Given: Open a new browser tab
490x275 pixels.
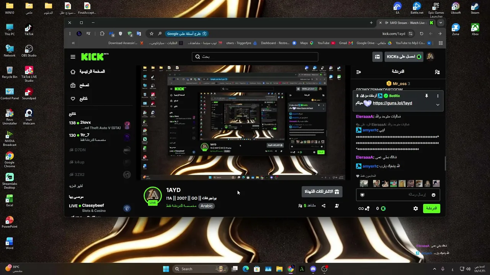Looking at the screenshot, I should coord(371,23).
